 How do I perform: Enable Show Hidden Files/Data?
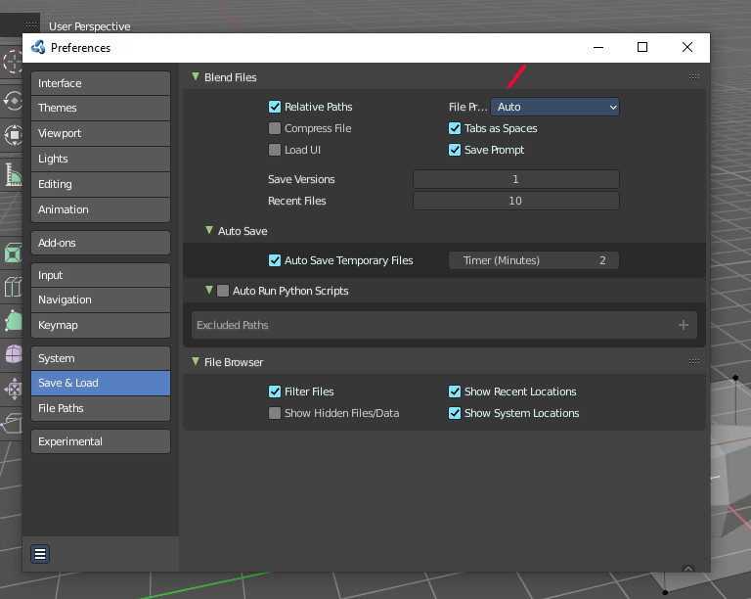tap(275, 413)
